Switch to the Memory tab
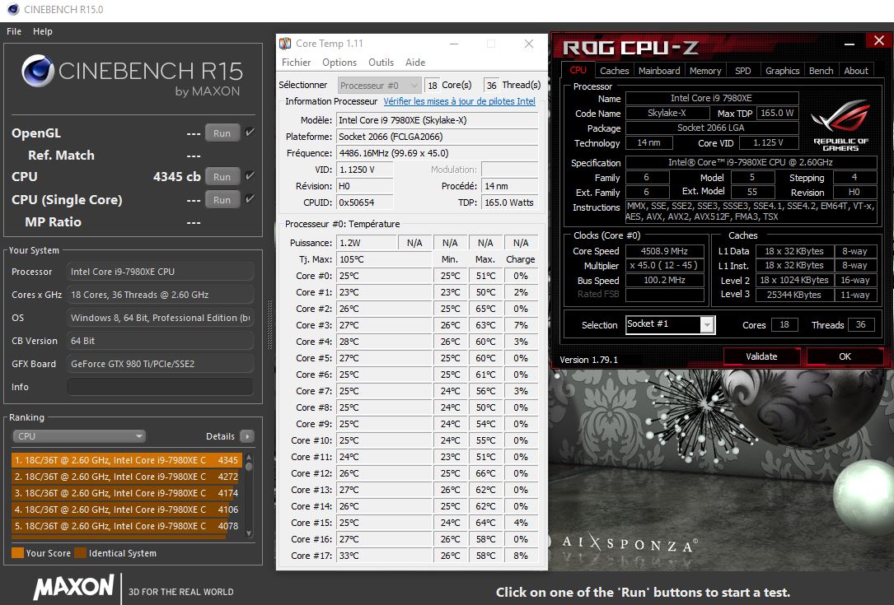The width and height of the screenshot is (894, 605). tap(705, 71)
